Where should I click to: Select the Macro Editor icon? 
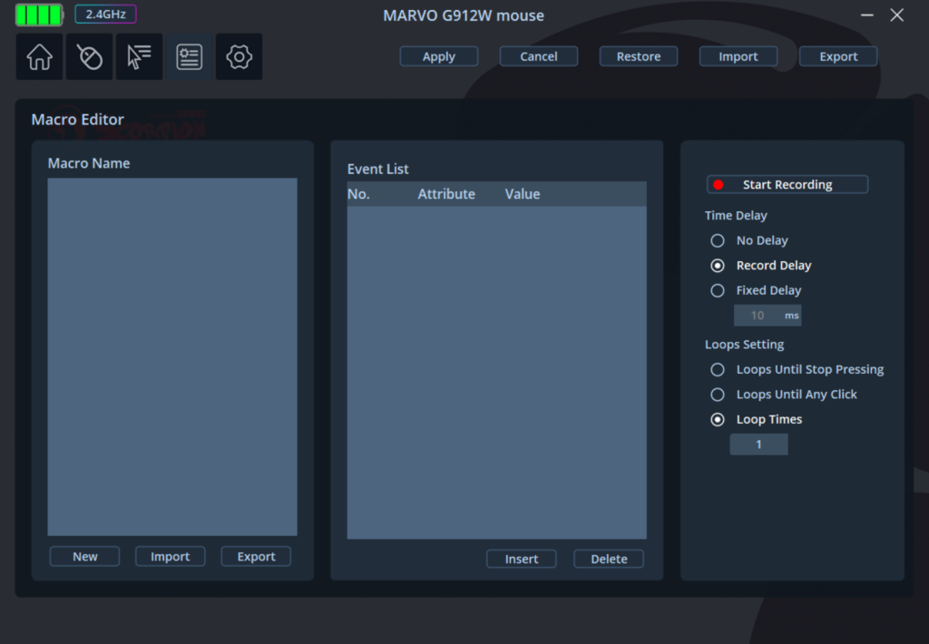(x=189, y=57)
